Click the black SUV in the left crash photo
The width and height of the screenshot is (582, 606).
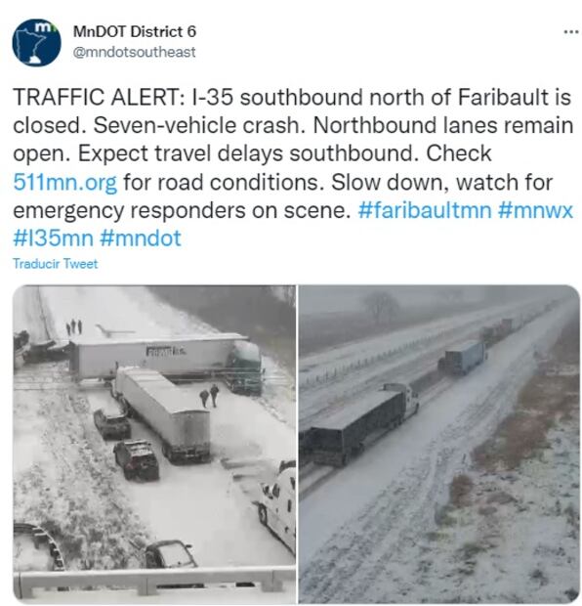coord(137,459)
